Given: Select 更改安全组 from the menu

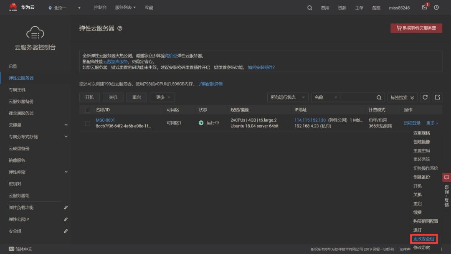Looking at the screenshot, I should (x=424, y=239).
